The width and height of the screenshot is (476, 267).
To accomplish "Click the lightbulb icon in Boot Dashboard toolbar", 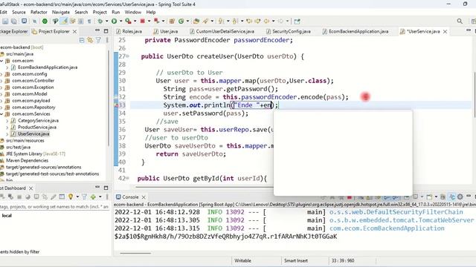I will click(71, 197).
